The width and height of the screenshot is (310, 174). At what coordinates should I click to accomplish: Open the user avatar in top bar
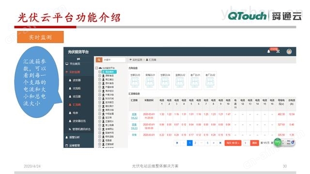pyautogui.click(x=289, y=52)
